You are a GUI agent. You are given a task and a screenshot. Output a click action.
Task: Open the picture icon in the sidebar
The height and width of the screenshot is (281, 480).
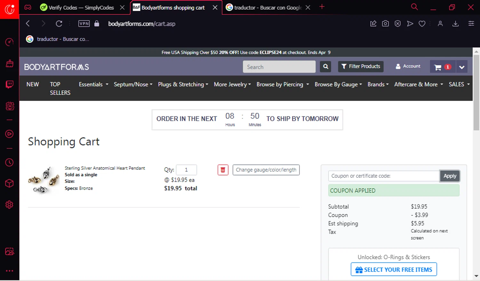(10, 251)
